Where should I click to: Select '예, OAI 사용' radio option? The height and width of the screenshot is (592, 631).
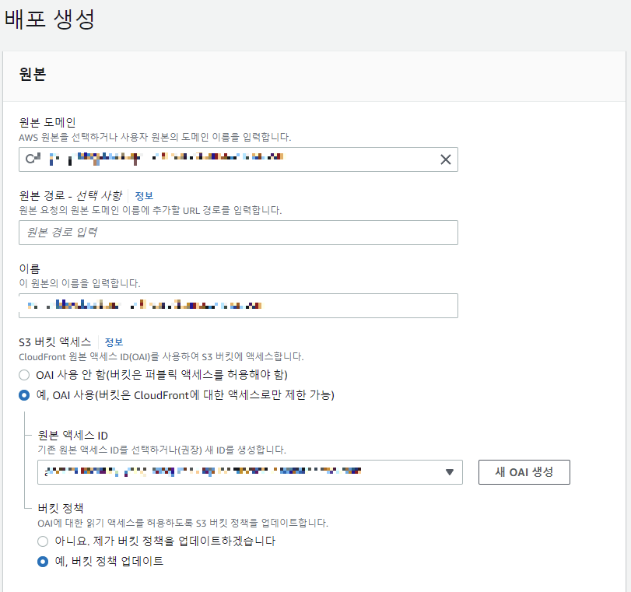pos(24,395)
